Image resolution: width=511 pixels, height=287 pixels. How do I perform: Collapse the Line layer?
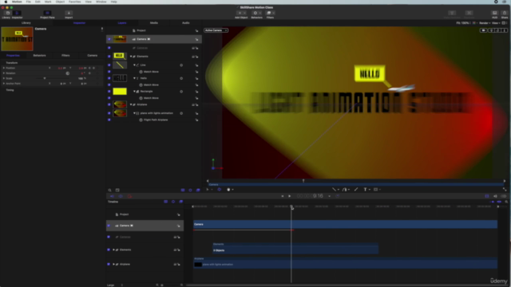134,65
